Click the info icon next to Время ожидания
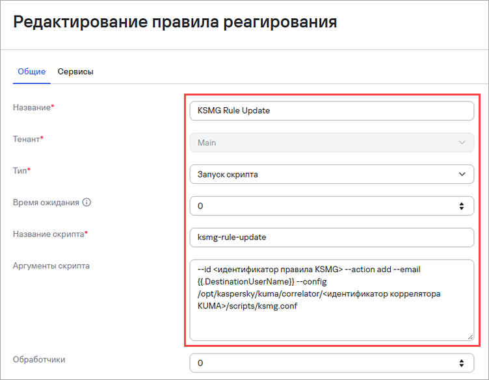The width and height of the screenshot is (489, 380). pos(86,203)
